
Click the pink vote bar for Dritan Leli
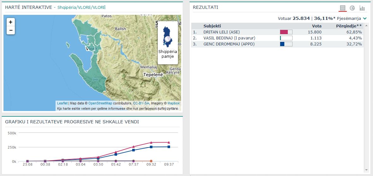[x=284, y=32]
